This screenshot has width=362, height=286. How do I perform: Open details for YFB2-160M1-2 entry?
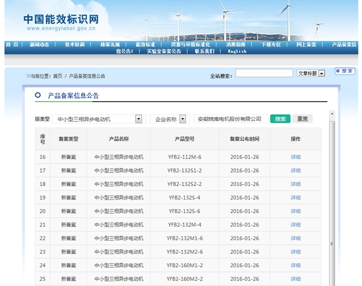point(295,265)
